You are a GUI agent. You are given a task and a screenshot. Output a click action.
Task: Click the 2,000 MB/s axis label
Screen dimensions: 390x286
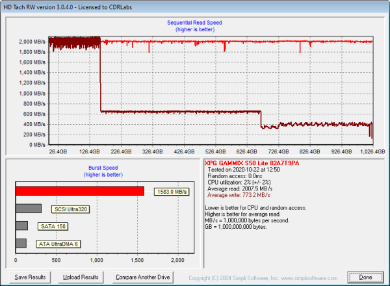(32, 42)
